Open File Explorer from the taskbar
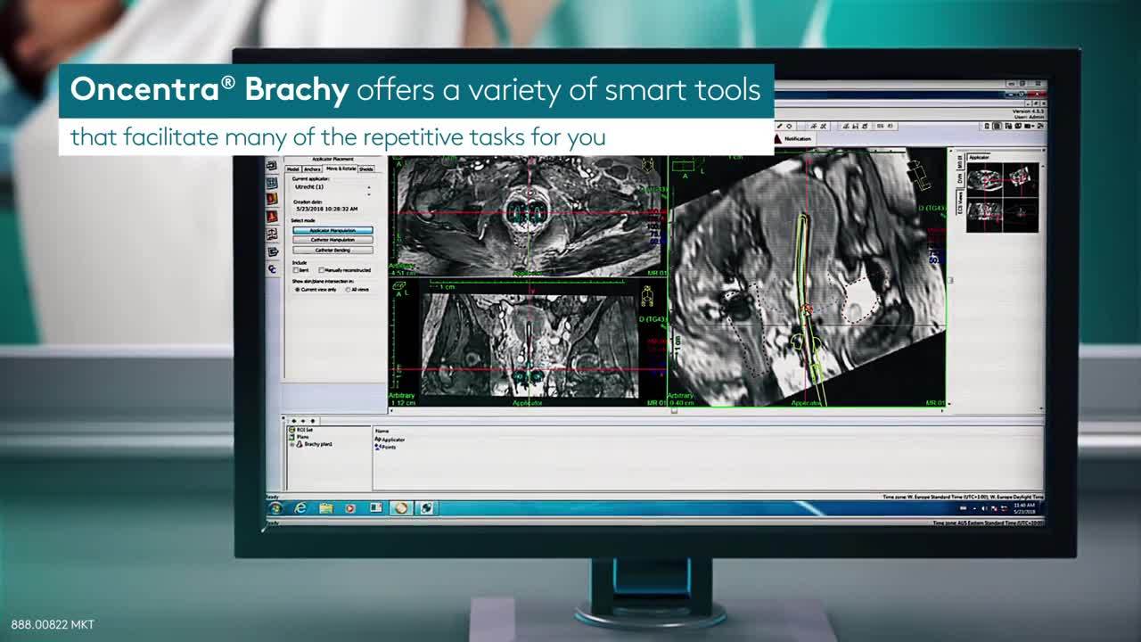1141x642 pixels. 326,508
